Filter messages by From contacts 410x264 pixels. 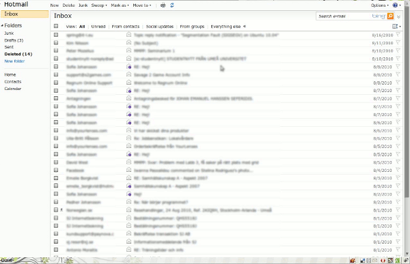point(126,27)
